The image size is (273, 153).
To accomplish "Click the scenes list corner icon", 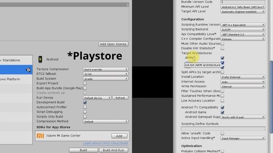I will 128,5.
